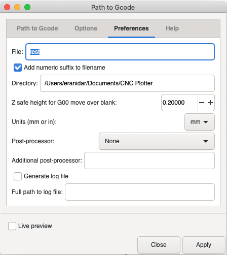
Task: Focus the Additional post-processor field
Action: 149,161
